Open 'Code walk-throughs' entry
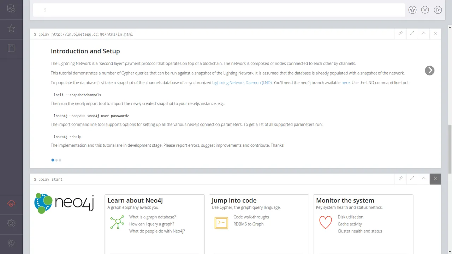 click(x=251, y=217)
